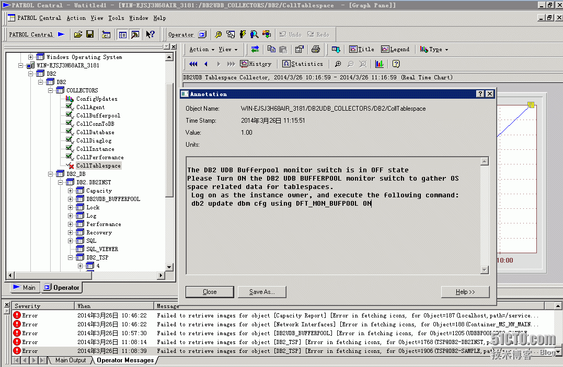Switch to the Operator Messages tab
Screen dimensions: 563x367
pos(125,360)
